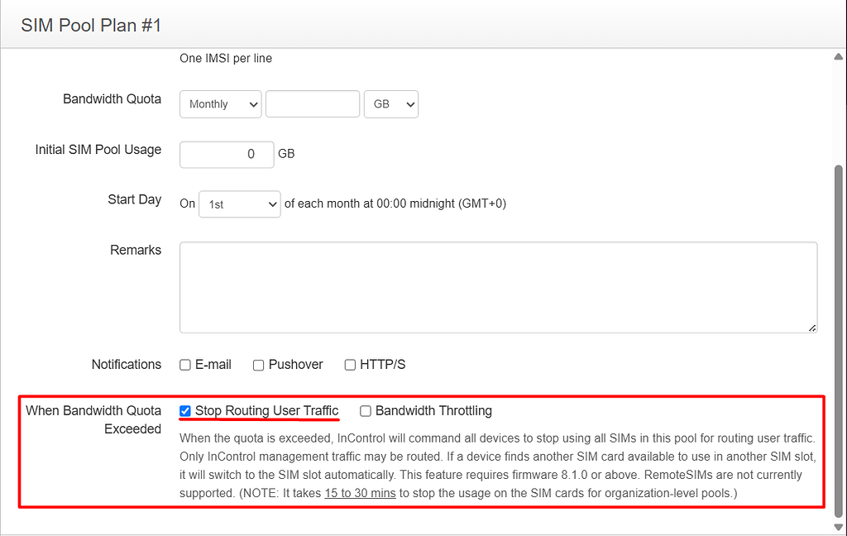Enable HTTP/S notifications
847x536 pixels.
tap(349, 364)
